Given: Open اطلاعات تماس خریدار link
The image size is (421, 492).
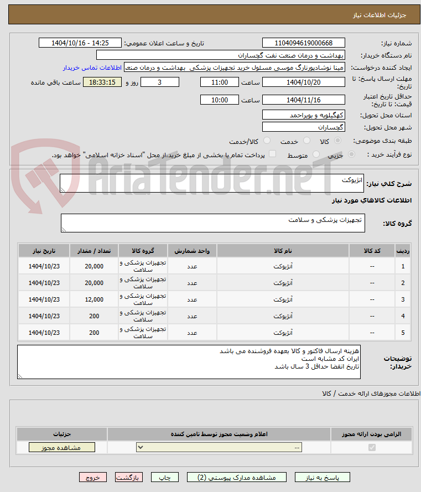Looking at the screenshot, I should pos(92,68).
